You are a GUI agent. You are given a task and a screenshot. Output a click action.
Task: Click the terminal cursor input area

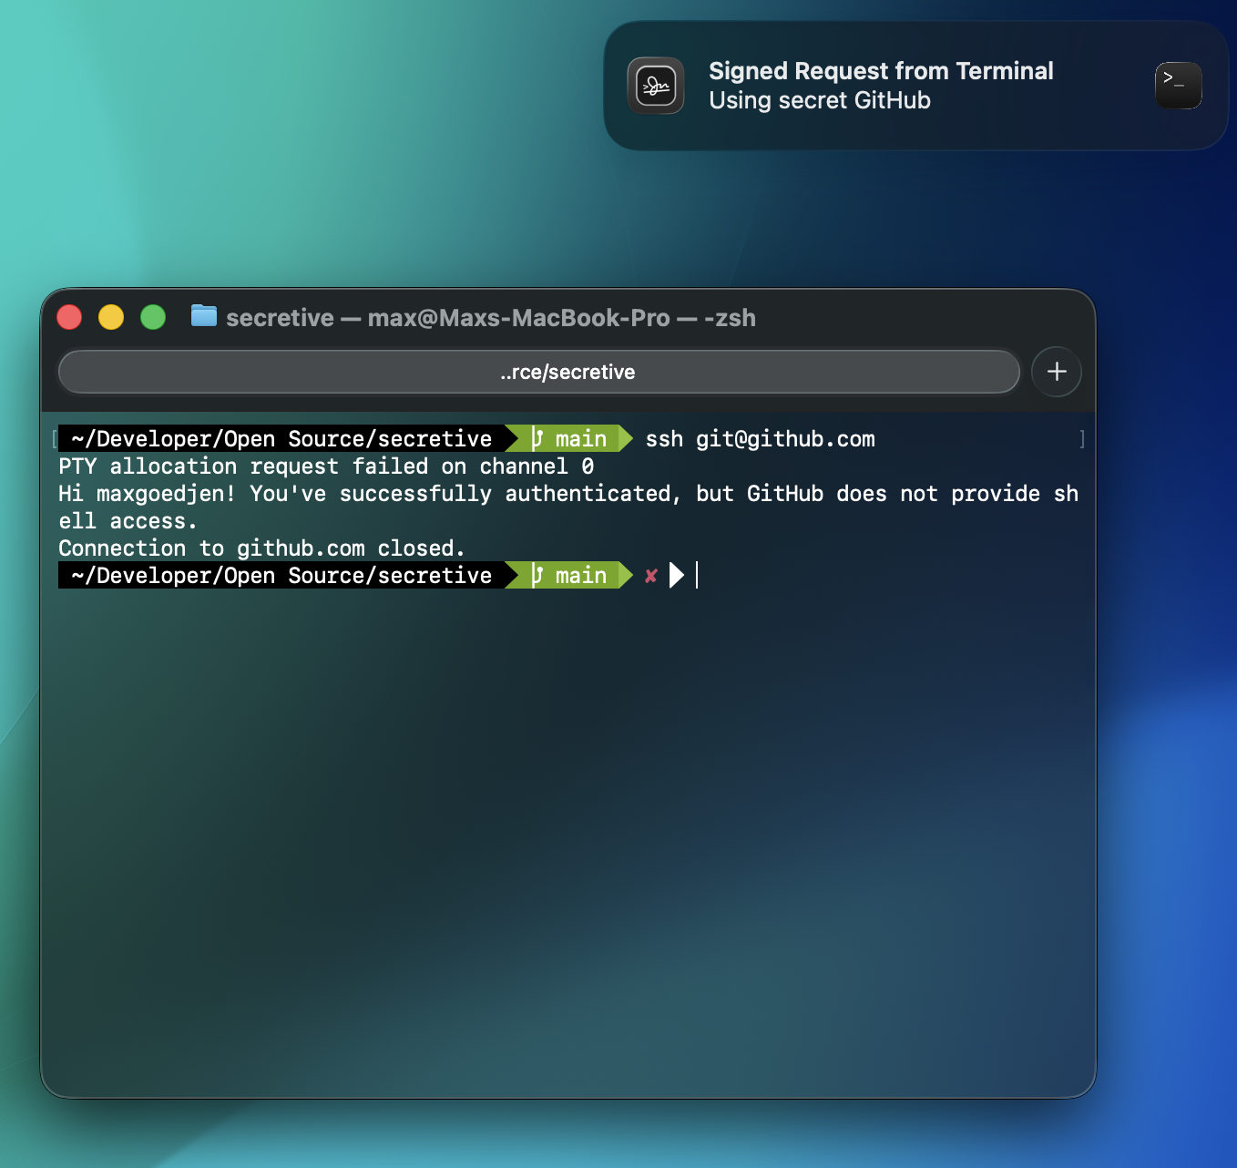pos(698,575)
